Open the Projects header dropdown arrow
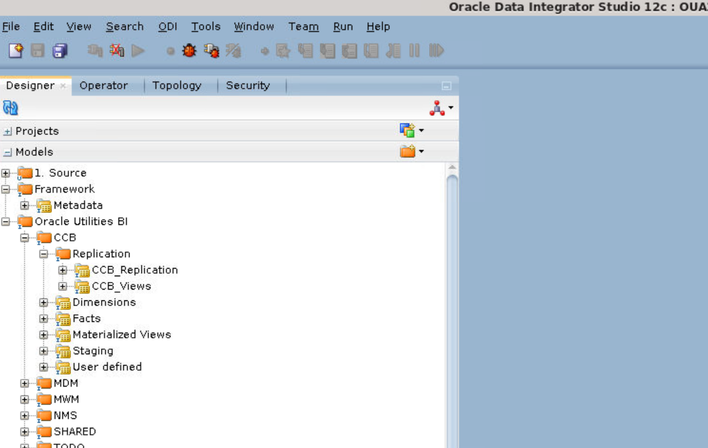The height and width of the screenshot is (448, 708). (x=421, y=131)
